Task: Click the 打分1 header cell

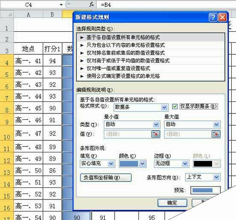Action: 53,49
